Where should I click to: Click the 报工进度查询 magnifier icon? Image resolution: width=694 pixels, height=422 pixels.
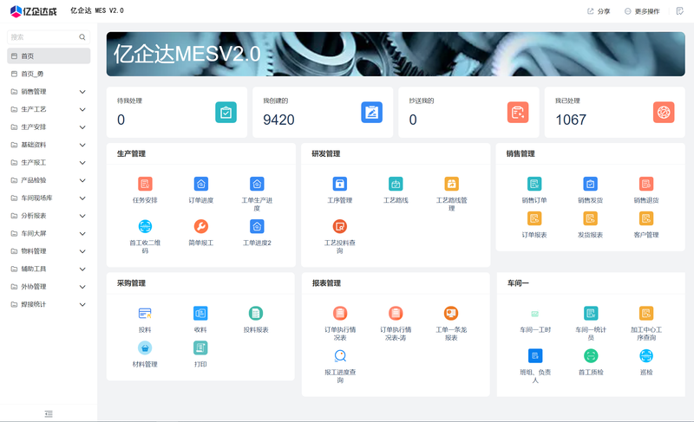click(339, 355)
